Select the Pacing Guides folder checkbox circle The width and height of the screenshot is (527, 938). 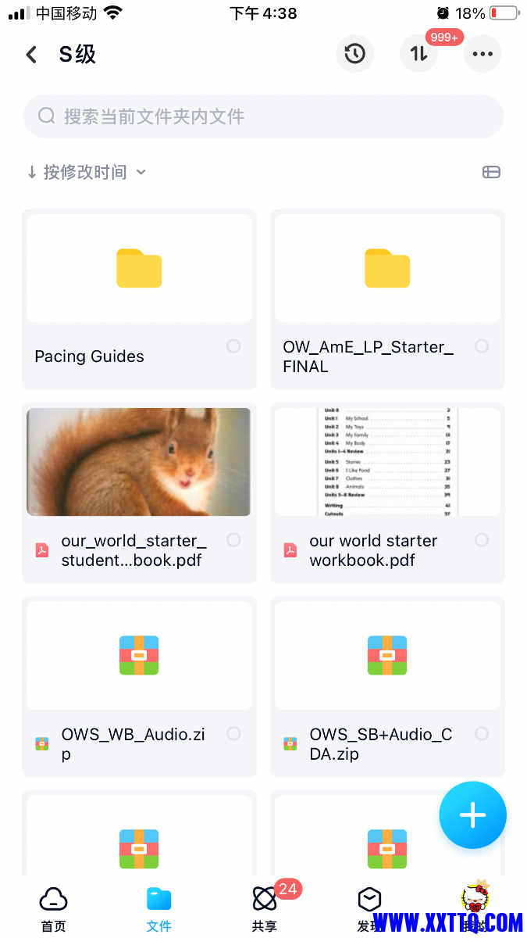(233, 345)
